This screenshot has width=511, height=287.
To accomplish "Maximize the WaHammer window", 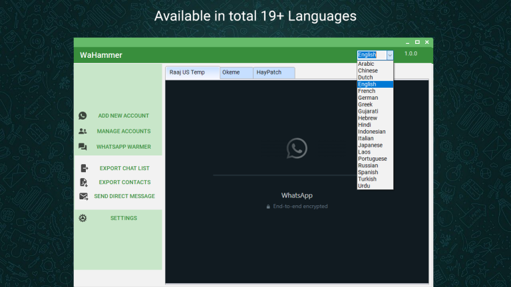I will point(417,43).
